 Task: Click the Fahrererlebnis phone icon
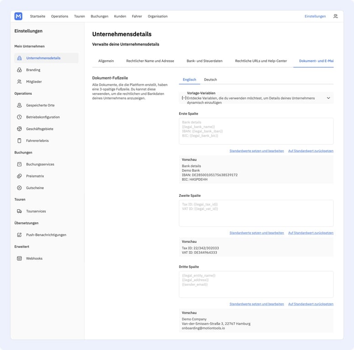20,140
